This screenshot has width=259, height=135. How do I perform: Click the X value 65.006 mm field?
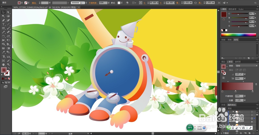[x=154, y=3]
